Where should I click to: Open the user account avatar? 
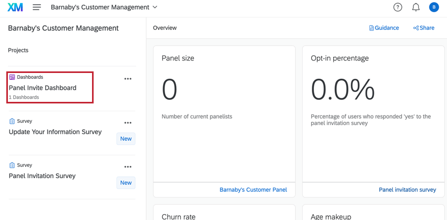(434, 7)
